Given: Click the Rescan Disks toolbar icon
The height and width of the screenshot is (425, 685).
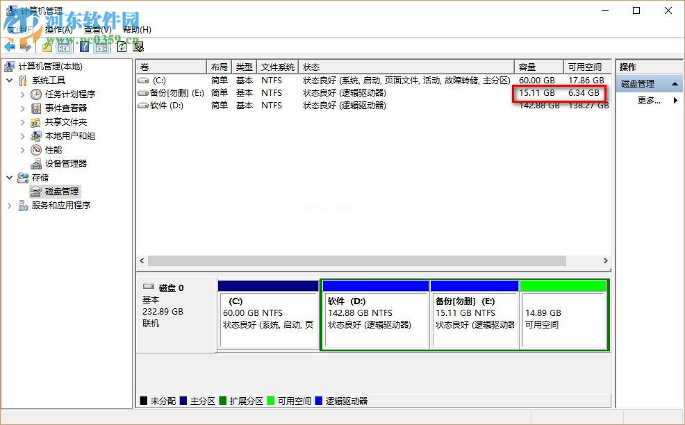Looking at the screenshot, I should point(139,47).
